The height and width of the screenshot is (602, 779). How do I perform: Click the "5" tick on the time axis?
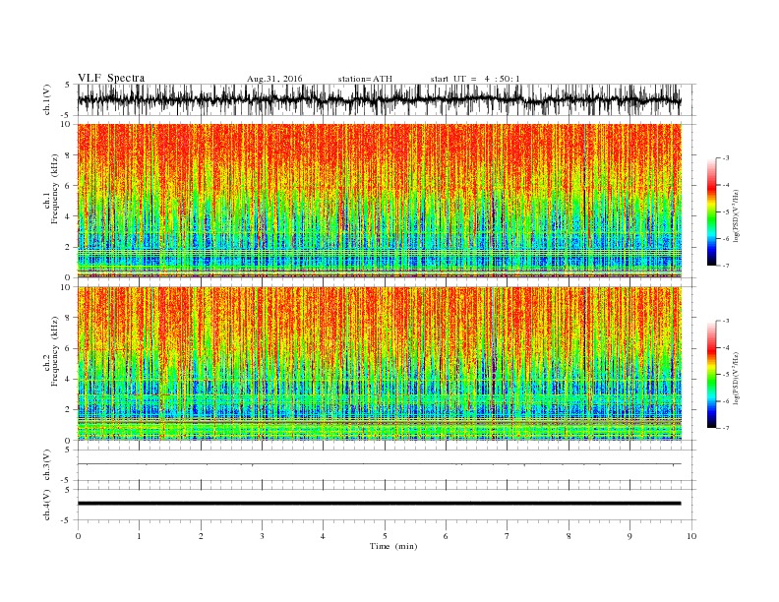coord(385,536)
